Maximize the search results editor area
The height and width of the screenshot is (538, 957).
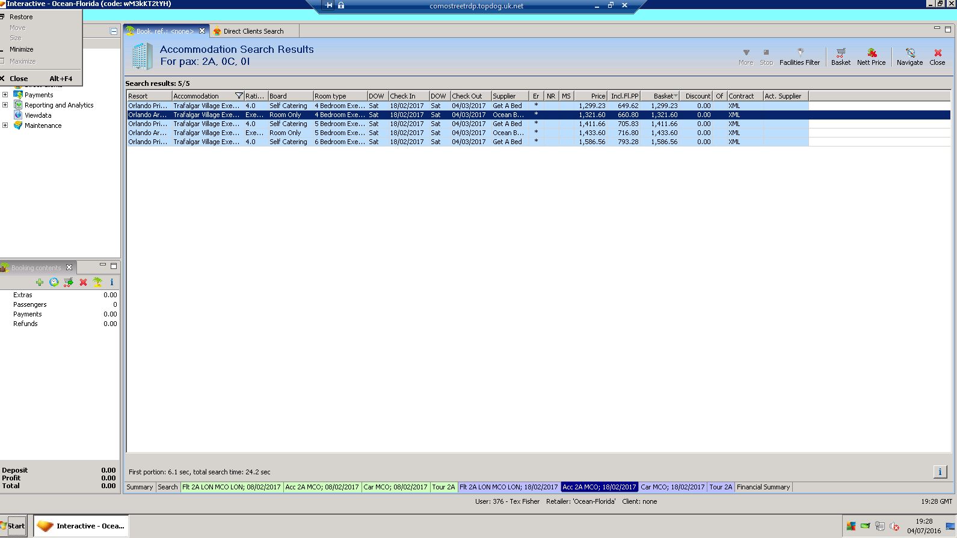click(948, 29)
